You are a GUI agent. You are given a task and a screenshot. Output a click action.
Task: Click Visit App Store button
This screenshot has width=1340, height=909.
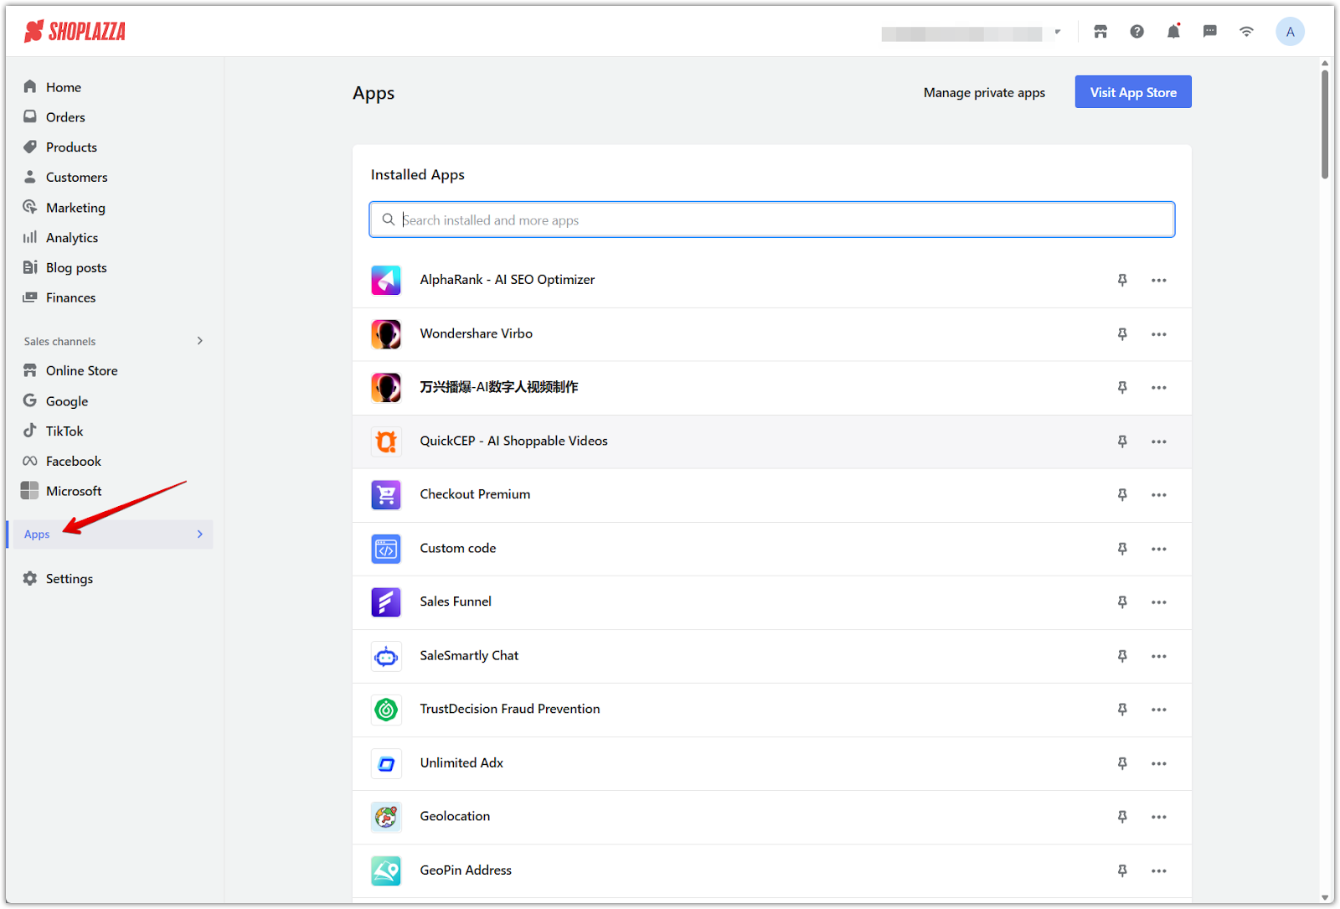(1133, 92)
